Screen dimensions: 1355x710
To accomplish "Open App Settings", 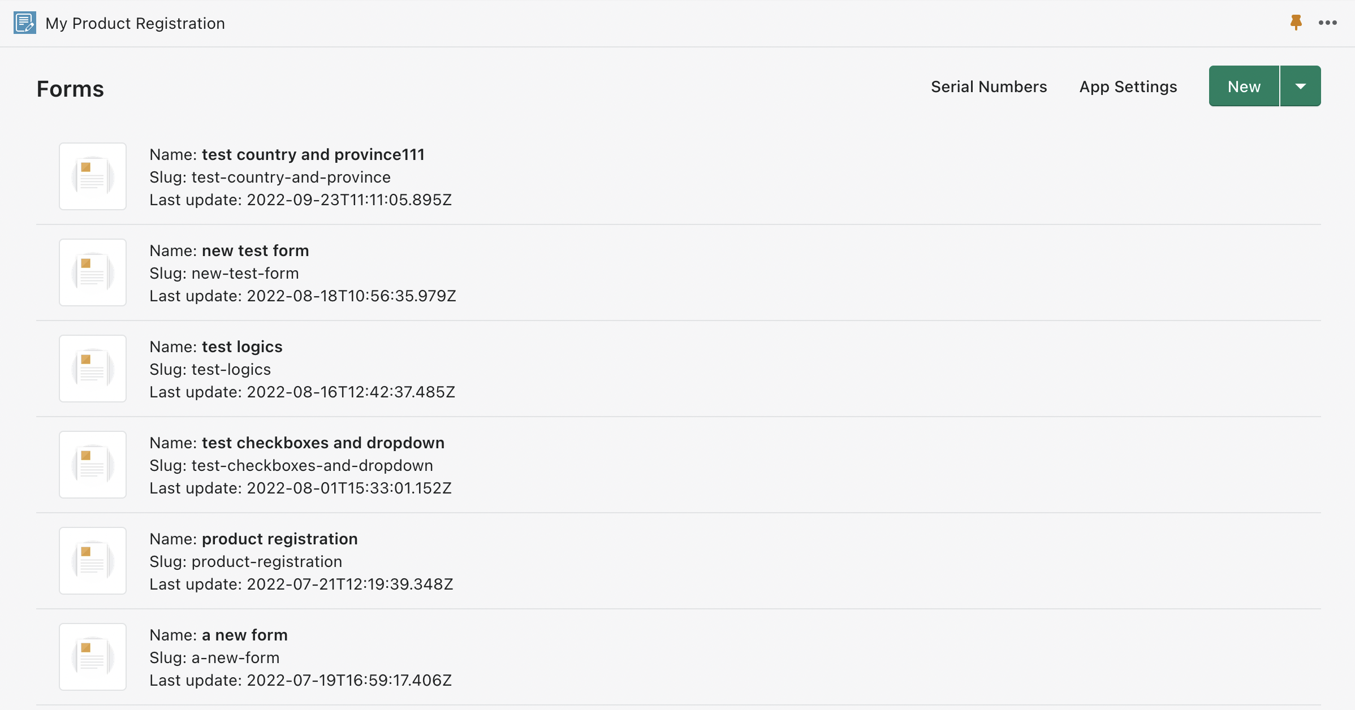I will pos(1128,86).
